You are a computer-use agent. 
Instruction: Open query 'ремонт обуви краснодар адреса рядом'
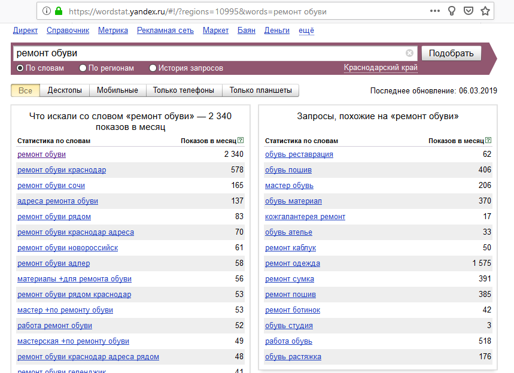tap(88, 357)
